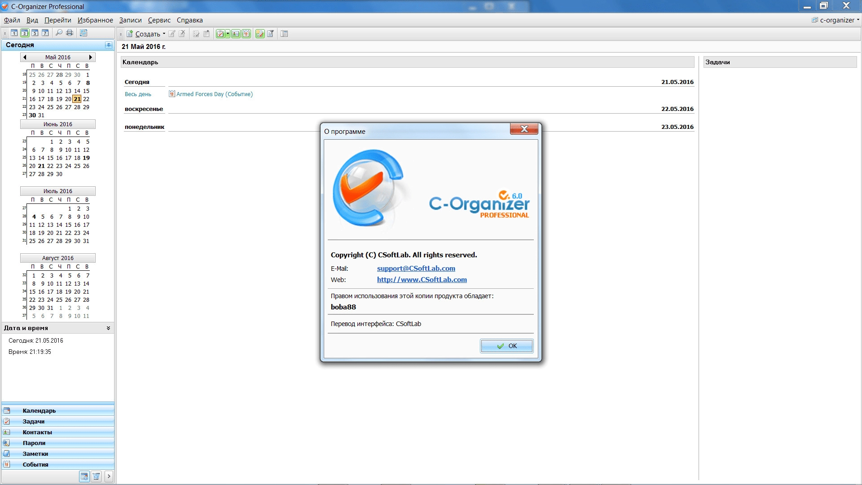The height and width of the screenshot is (485, 862).
Task: Click the Август 2016 month header
Action: coord(57,258)
